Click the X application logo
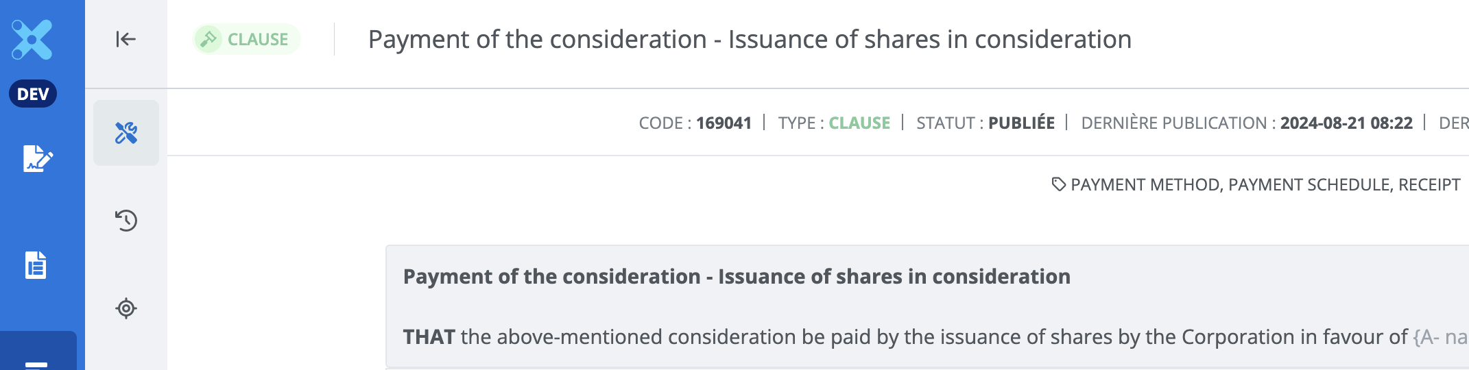 click(32, 40)
